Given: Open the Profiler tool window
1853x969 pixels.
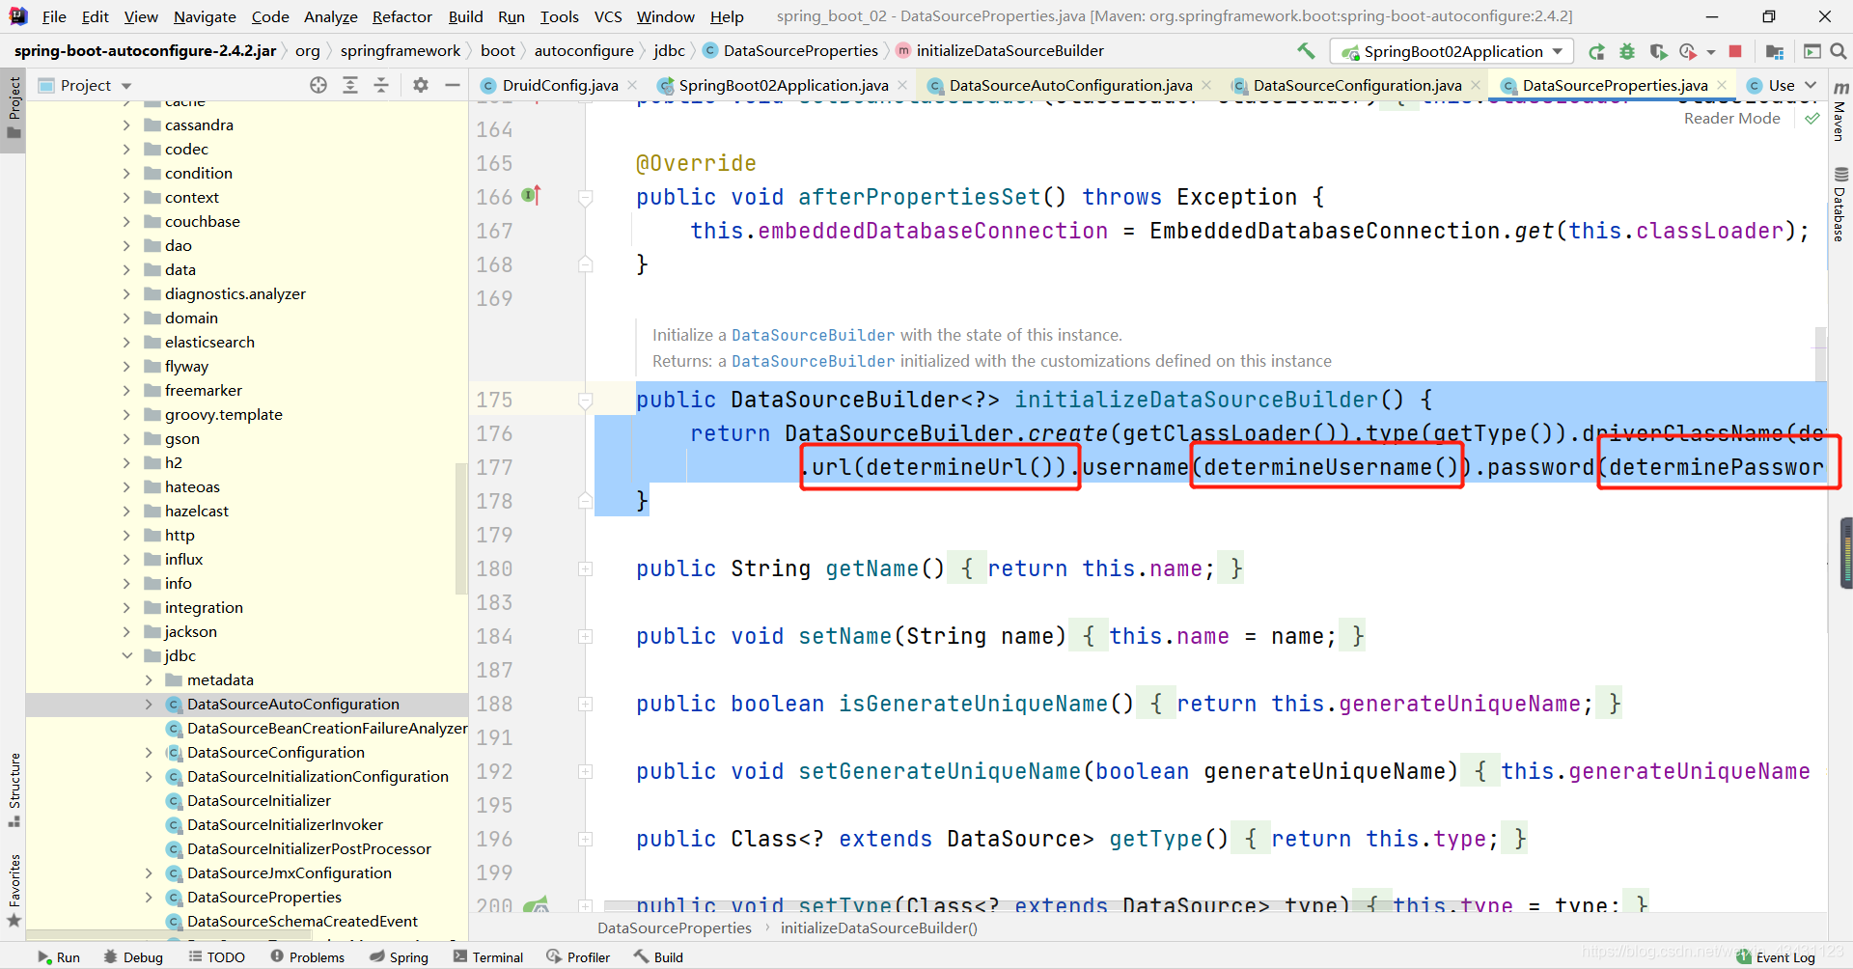Looking at the screenshot, I should (578, 957).
